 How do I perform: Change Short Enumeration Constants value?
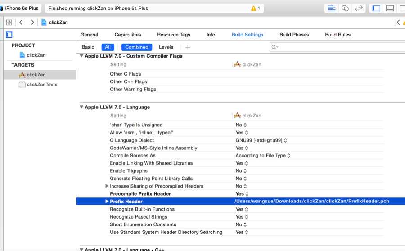241,224
